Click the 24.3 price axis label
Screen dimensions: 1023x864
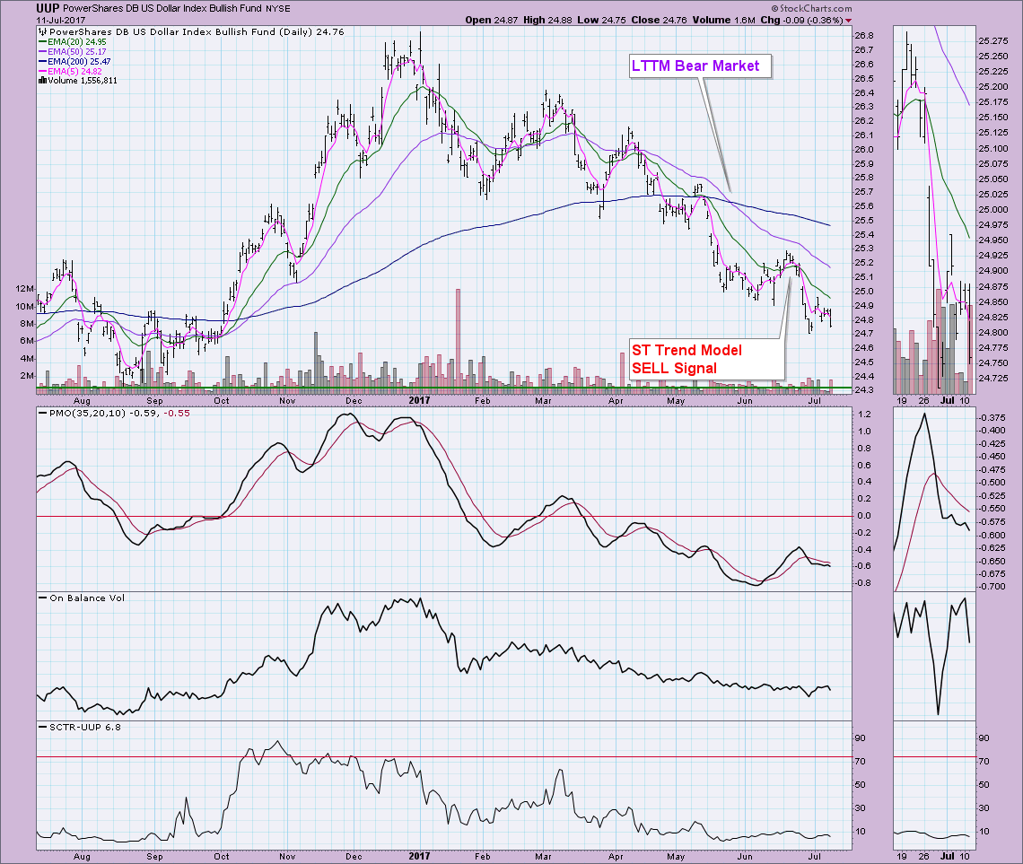click(x=864, y=390)
